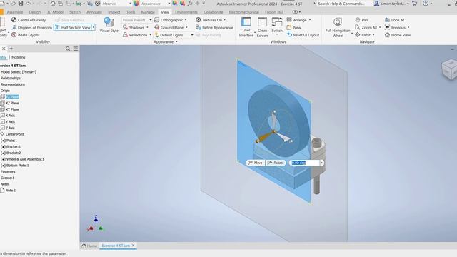Switch to the Assemble ribbon tab
Viewport: 457px width, 257px height.
click(14, 12)
